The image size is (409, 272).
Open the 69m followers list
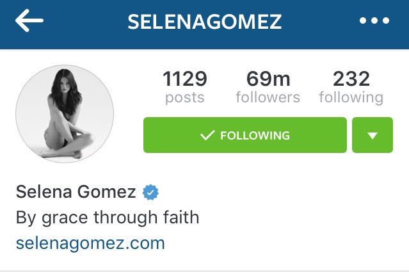tap(268, 88)
